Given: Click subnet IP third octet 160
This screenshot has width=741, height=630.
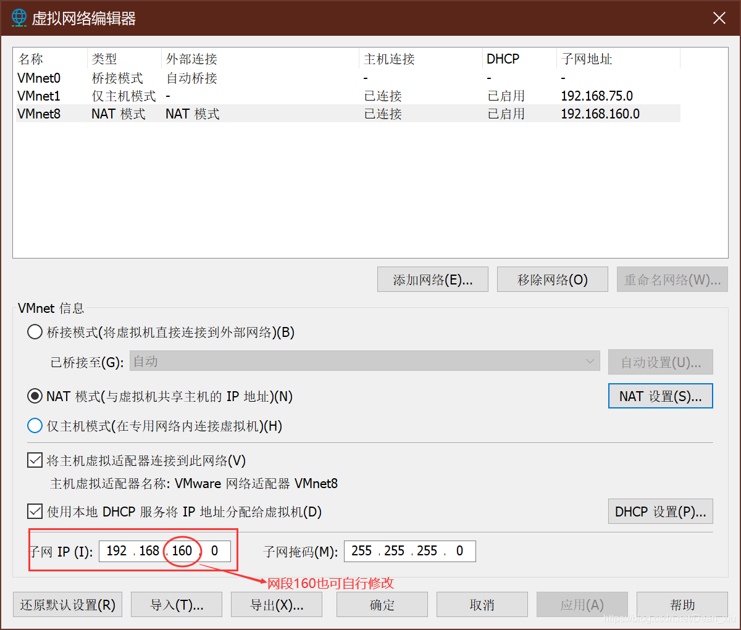Looking at the screenshot, I should 182,550.
